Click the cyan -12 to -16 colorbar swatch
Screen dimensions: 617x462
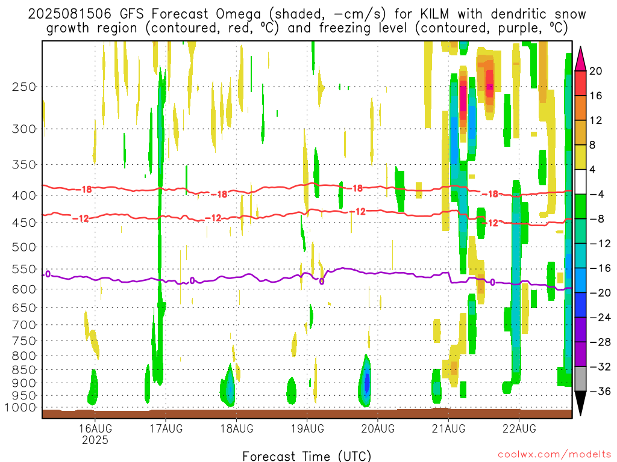click(580, 256)
